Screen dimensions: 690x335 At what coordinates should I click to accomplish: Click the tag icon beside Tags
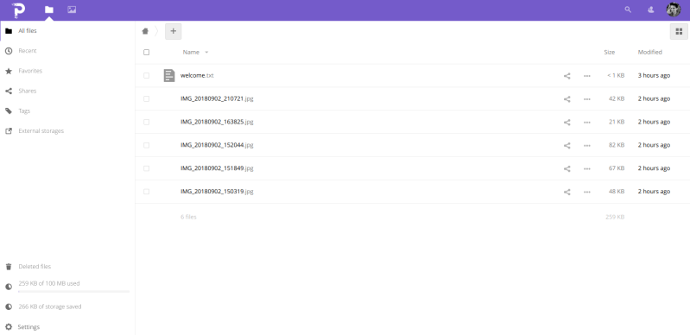pos(9,111)
